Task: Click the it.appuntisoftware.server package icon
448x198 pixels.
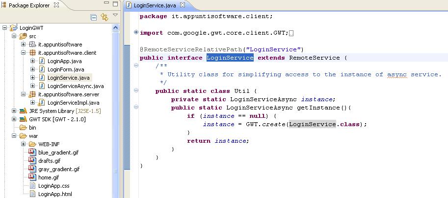Action: (32, 94)
